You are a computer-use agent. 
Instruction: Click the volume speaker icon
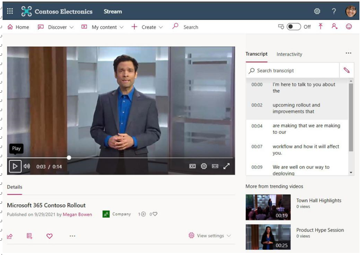point(27,166)
